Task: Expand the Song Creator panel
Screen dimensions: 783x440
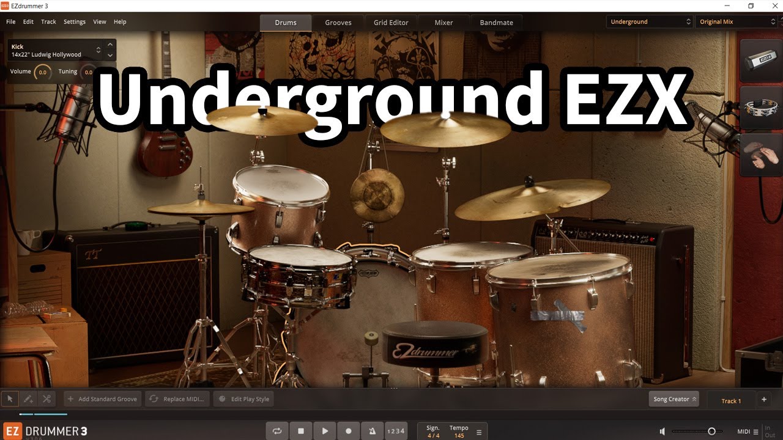Action: (674, 399)
